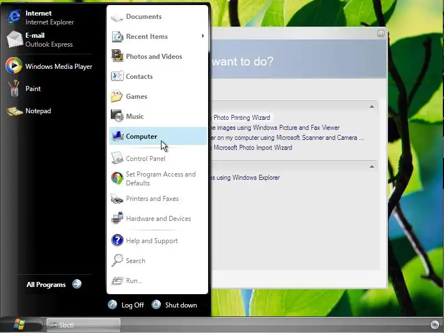Click the Notepad label text
Viewport: 444px width, 333px height.
coord(38,111)
